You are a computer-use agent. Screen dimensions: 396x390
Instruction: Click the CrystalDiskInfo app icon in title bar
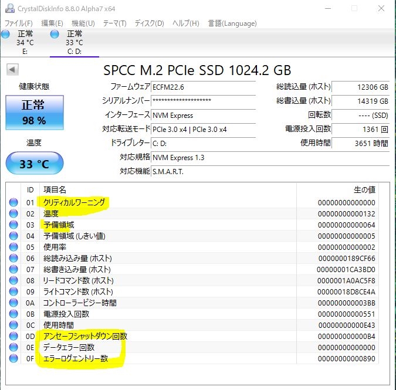click(x=10, y=8)
